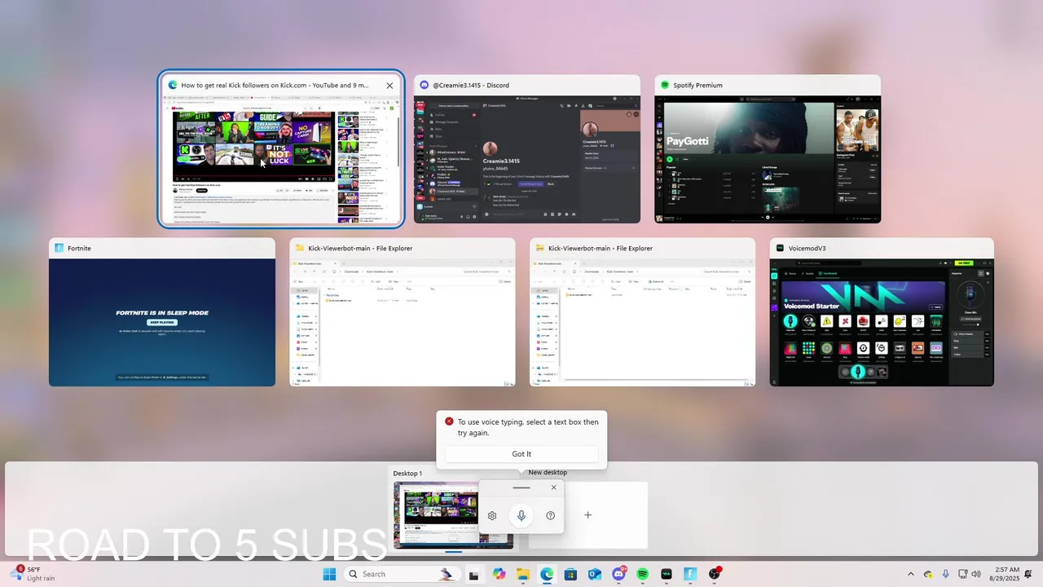Open Outlook from the taskbar
1043x587 pixels.
(x=595, y=574)
